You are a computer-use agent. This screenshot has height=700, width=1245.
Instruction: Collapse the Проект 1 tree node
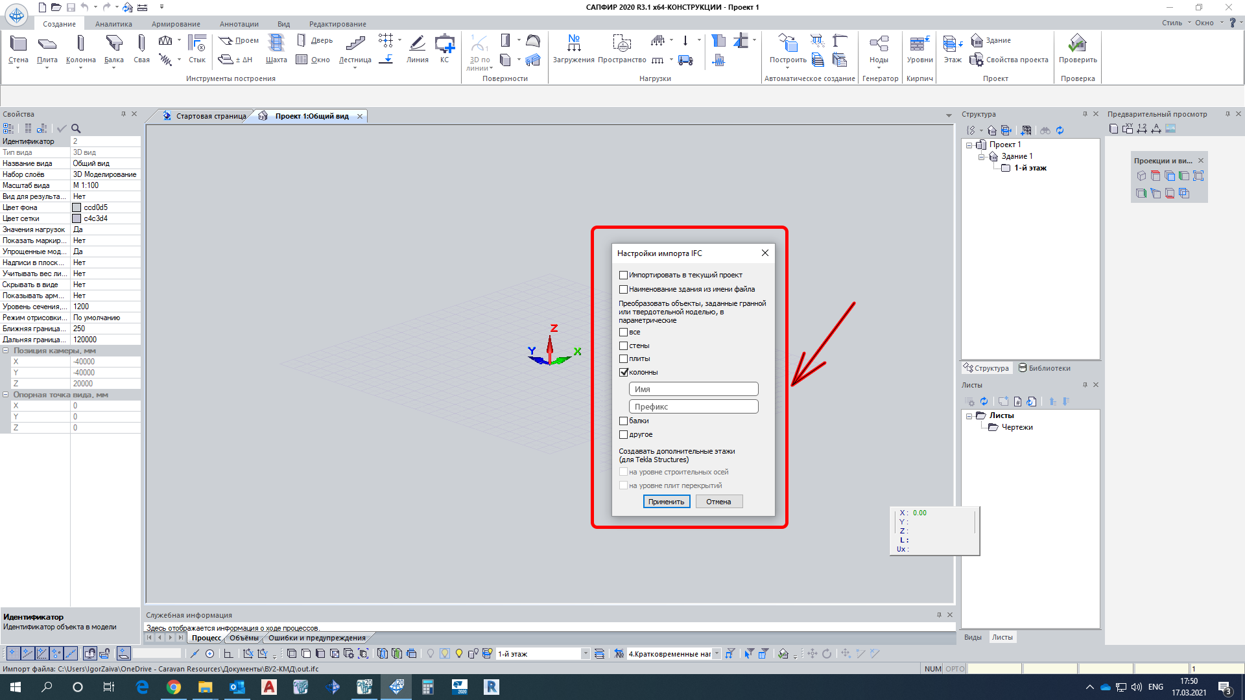(969, 145)
